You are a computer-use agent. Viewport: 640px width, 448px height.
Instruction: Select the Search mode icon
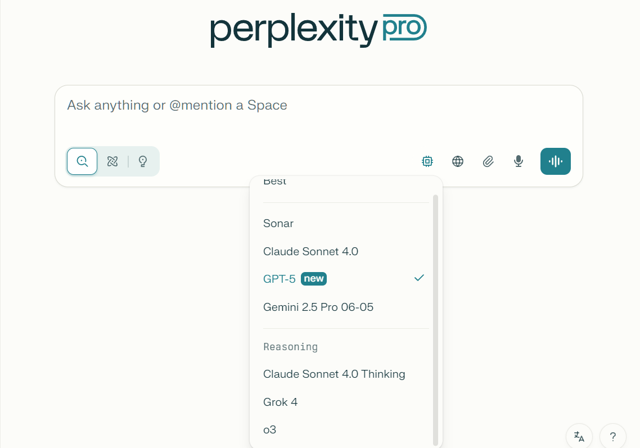point(82,161)
